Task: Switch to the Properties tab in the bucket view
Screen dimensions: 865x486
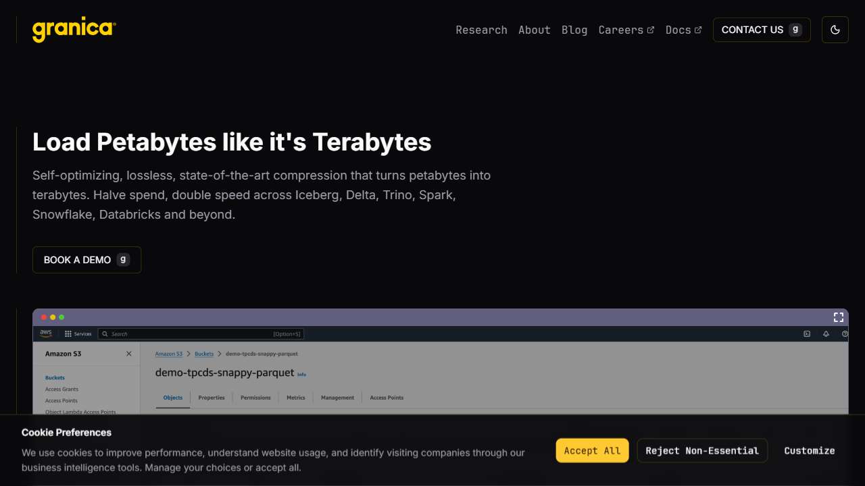Action: [212, 398]
